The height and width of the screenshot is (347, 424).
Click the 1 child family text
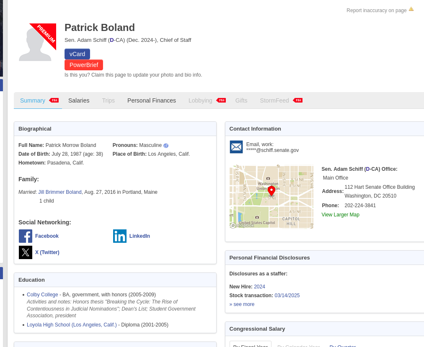(x=47, y=201)
